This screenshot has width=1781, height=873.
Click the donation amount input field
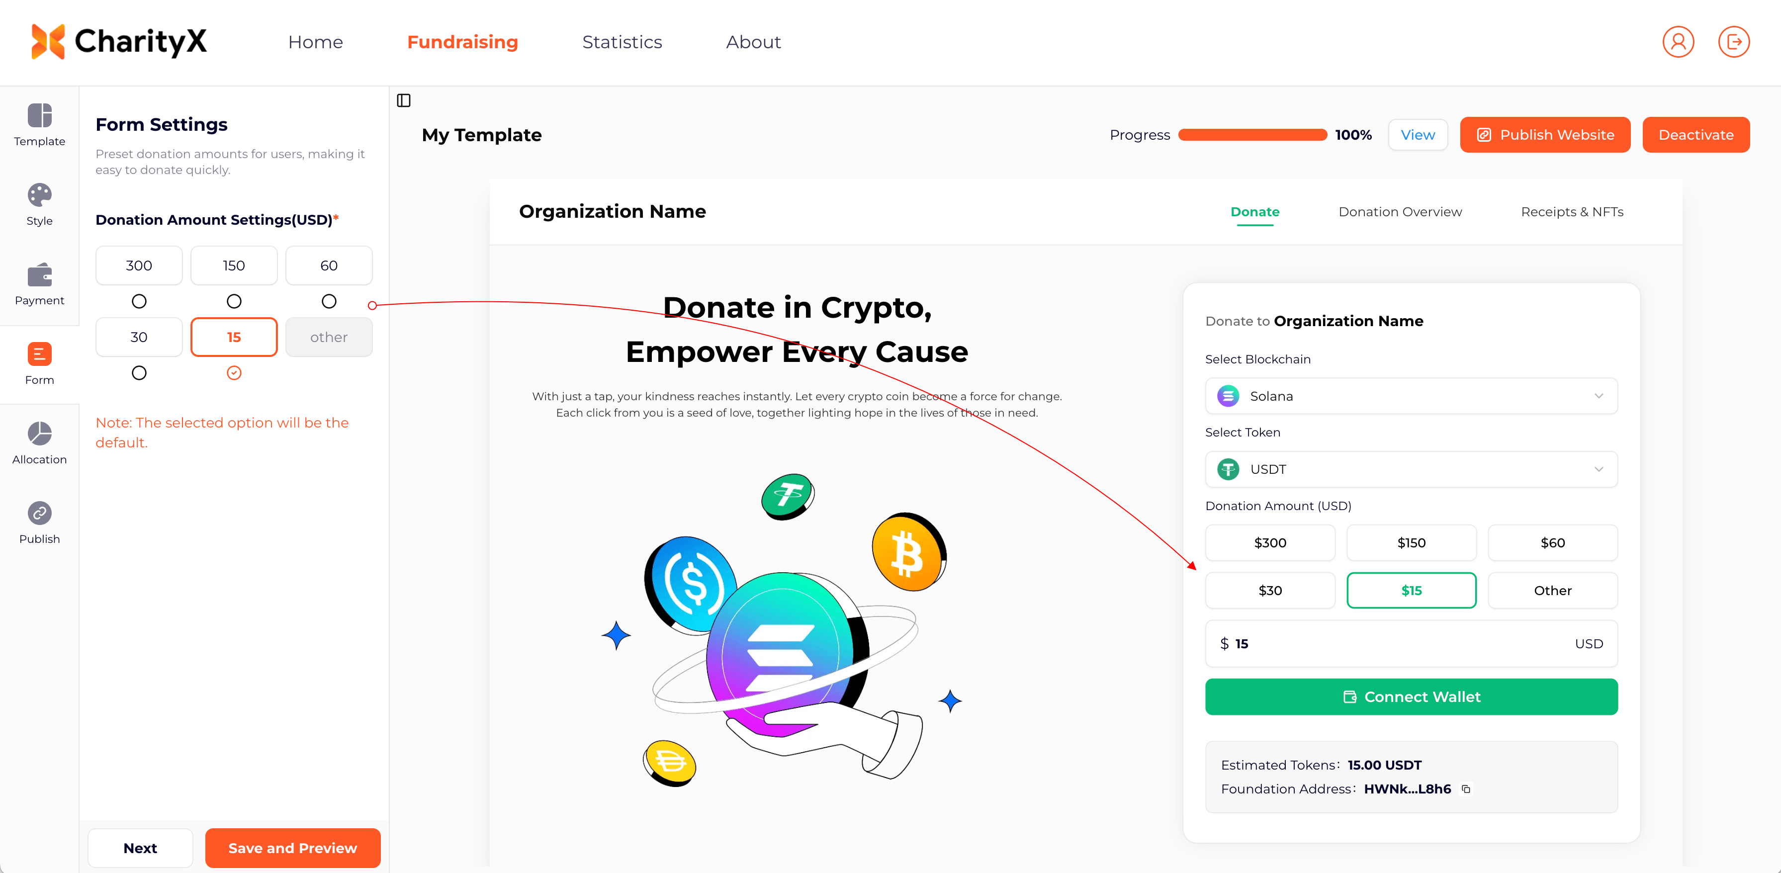tap(1411, 643)
